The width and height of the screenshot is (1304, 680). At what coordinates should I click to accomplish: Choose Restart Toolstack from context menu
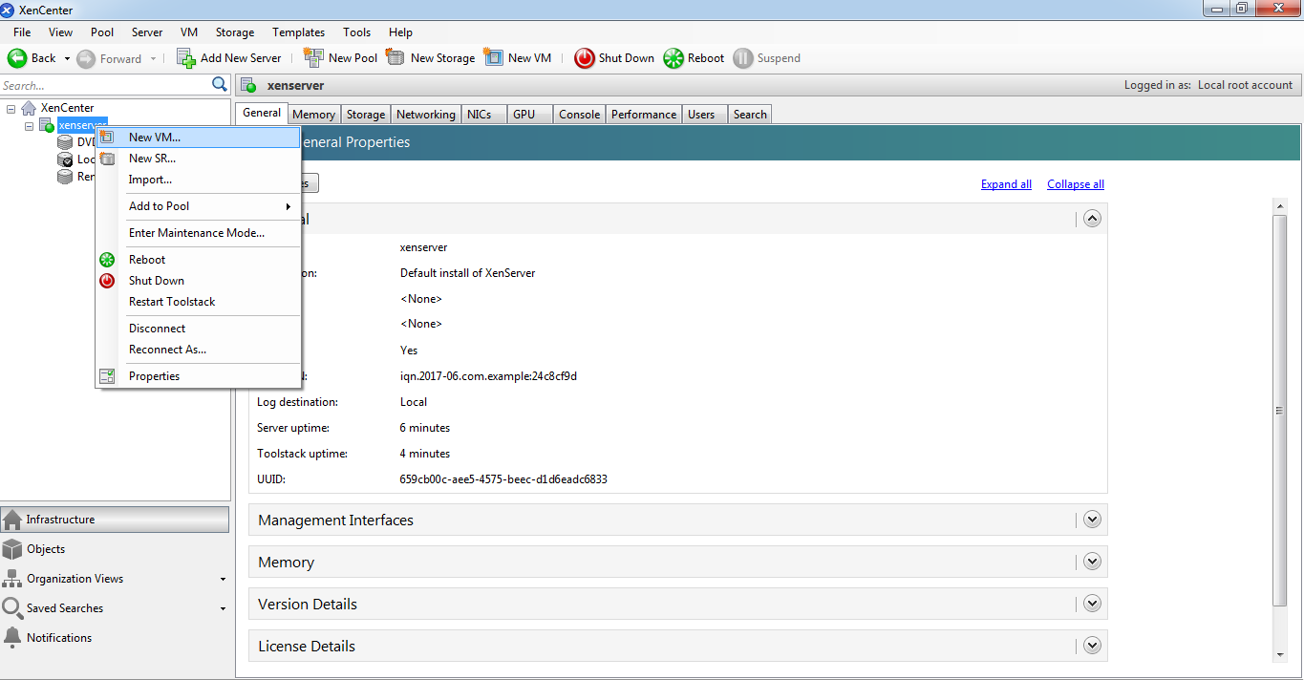(199, 302)
